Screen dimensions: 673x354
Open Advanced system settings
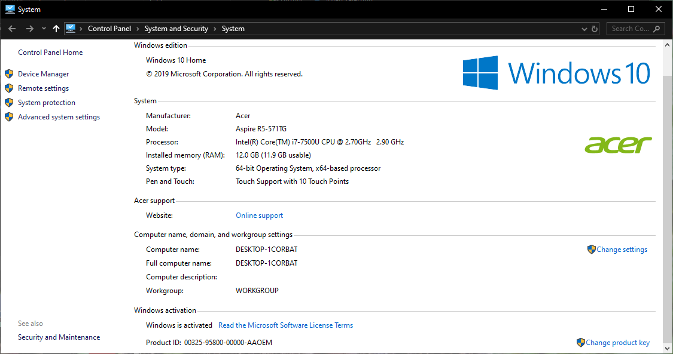point(59,117)
